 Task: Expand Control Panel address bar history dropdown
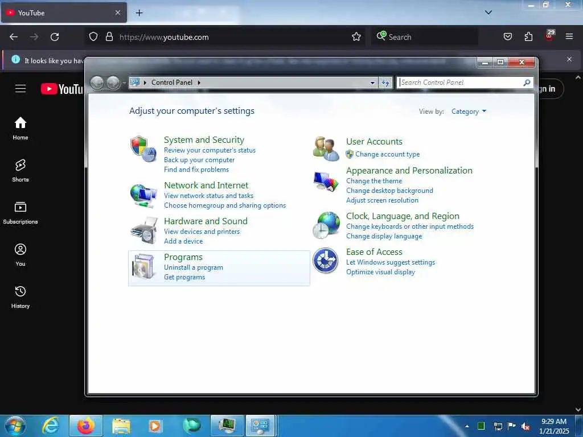click(x=372, y=83)
